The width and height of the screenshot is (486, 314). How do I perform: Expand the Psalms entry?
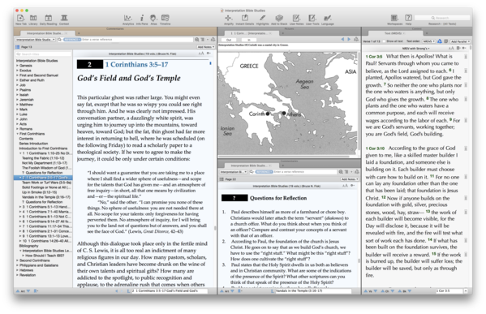17,90
